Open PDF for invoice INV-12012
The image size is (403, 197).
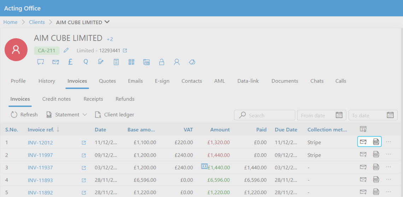click(x=376, y=142)
